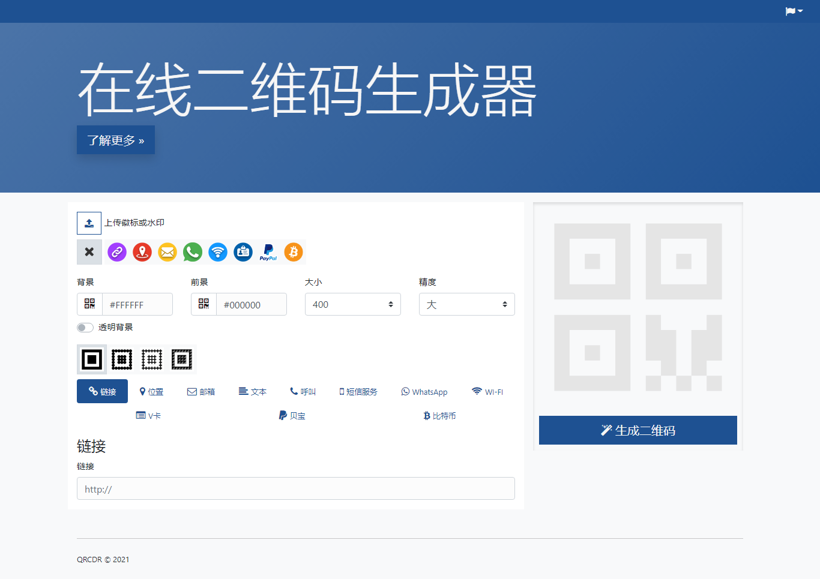The height and width of the screenshot is (579, 820).
Task: Select the yellow email envelope watermark icon
Action: click(167, 252)
